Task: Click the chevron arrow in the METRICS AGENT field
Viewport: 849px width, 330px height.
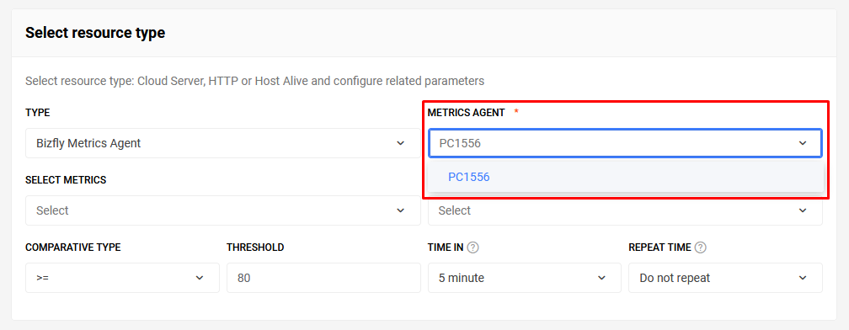Action: pyautogui.click(x=803, y=143)
